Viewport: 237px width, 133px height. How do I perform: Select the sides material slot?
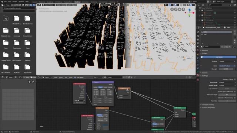(216, 32)
